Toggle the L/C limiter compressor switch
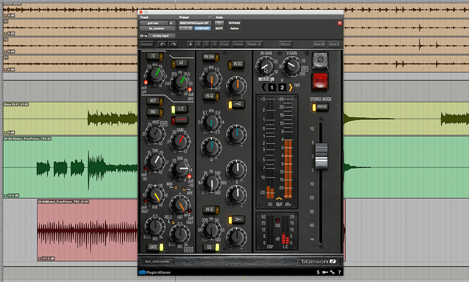Viewport: 469px width, 282px height. tap(179, 109)
